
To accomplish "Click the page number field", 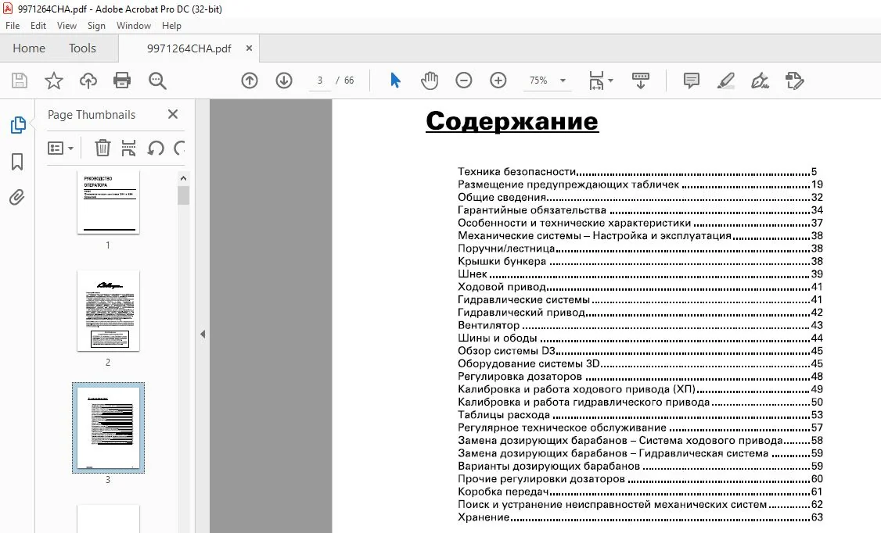I will 320,80.
